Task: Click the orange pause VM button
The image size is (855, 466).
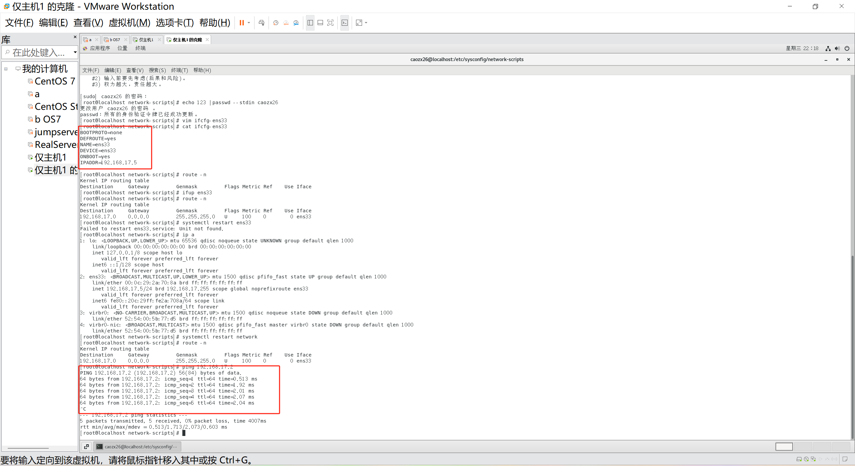Action: click(x=241, y=23)
